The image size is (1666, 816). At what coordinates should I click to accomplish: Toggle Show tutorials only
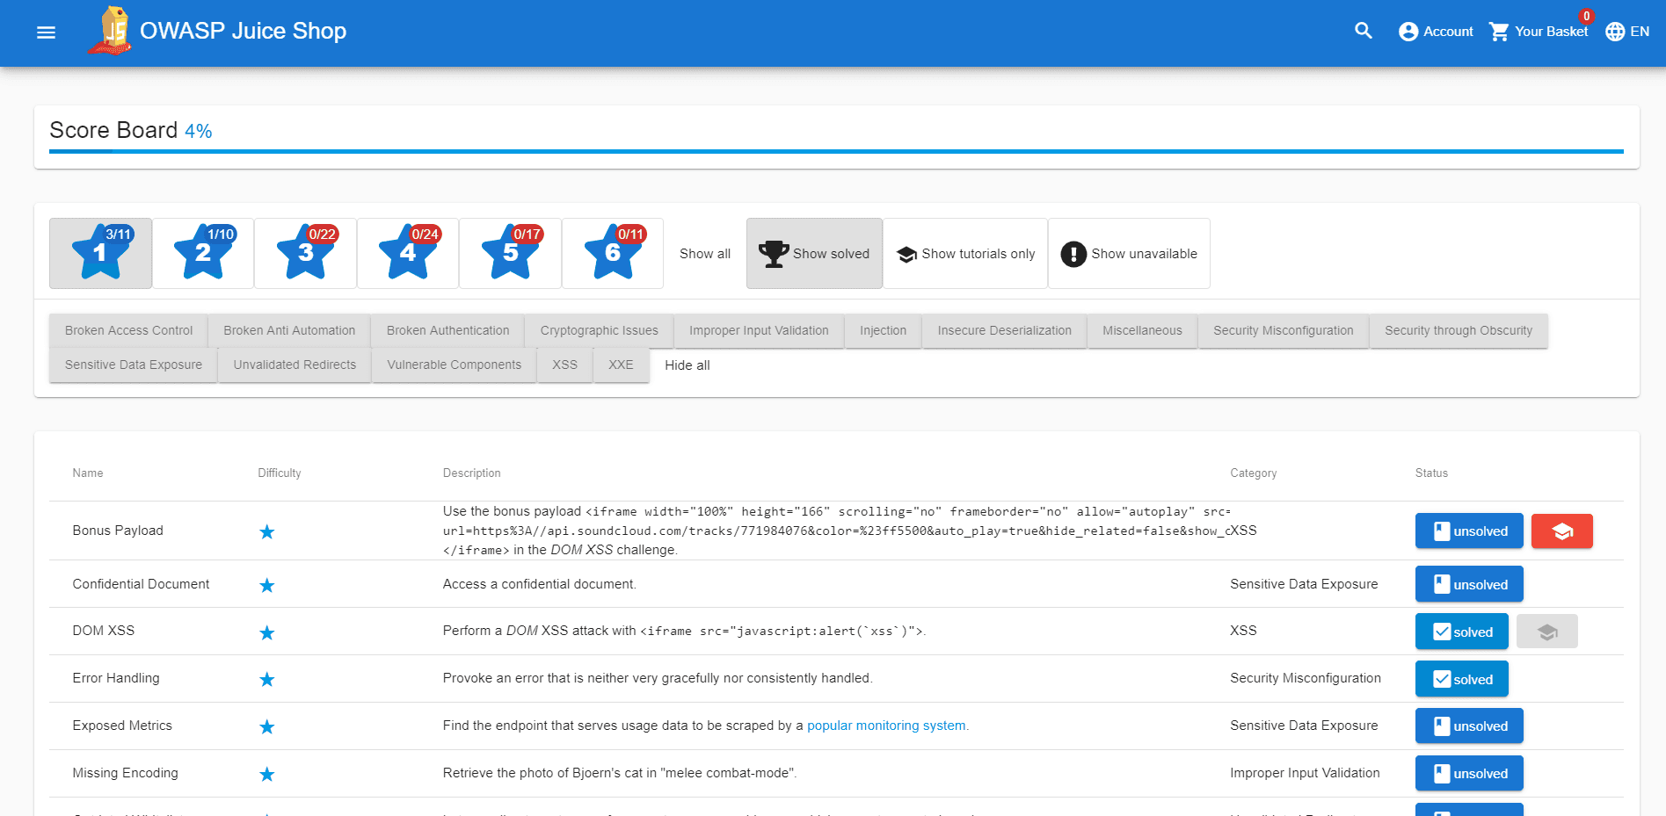[965, 254]
